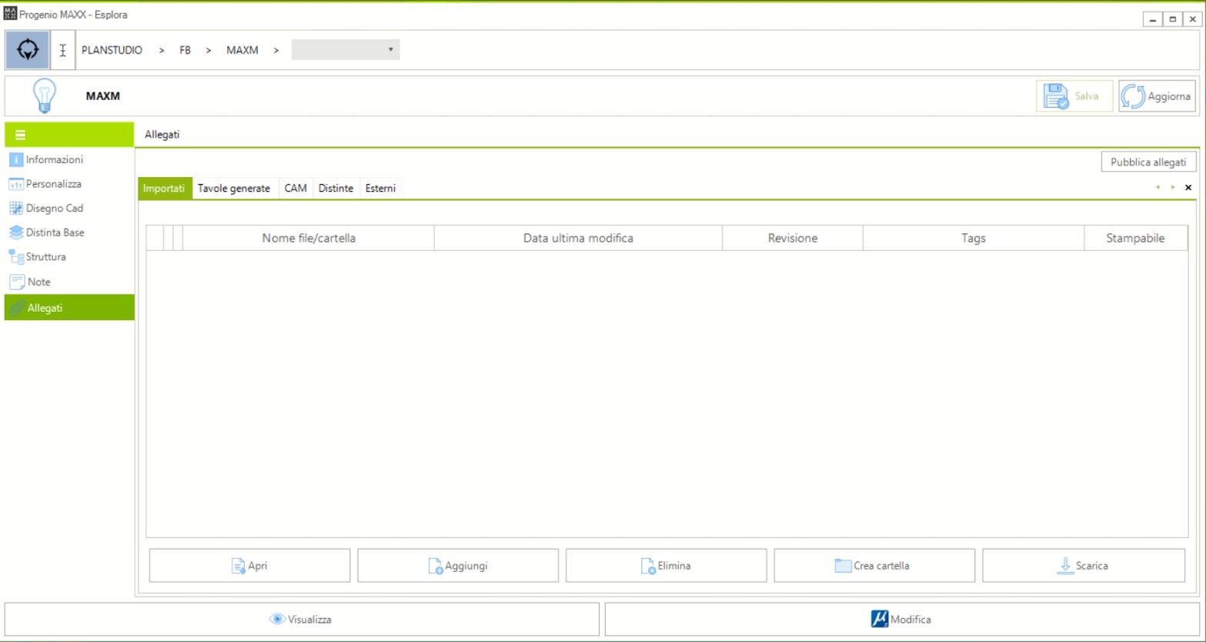Click the text cursor icon beside PLANSTUDIO

(x=62, y=50)
